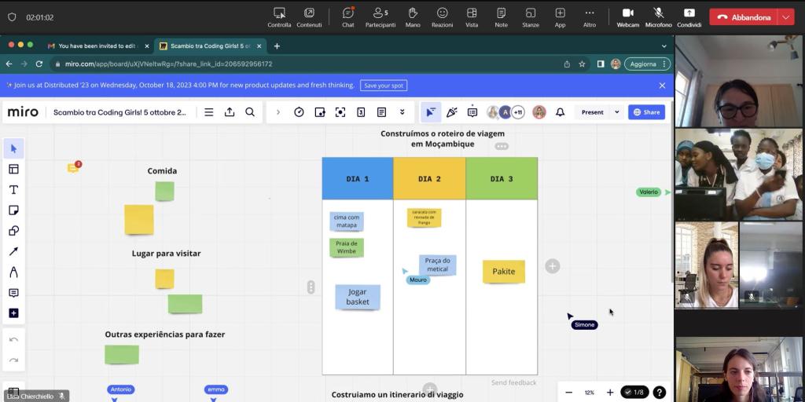
Task: Click the Abbandona leave button
Action: point(744,17)
